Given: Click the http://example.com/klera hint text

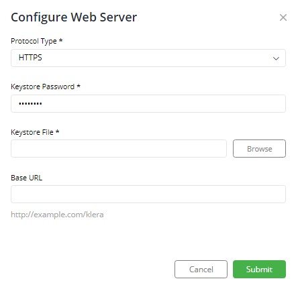Looking at the screenshot, I should point(57,215).
